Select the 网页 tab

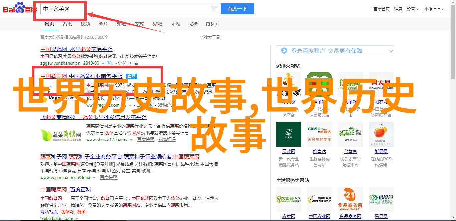pos(49,24)
